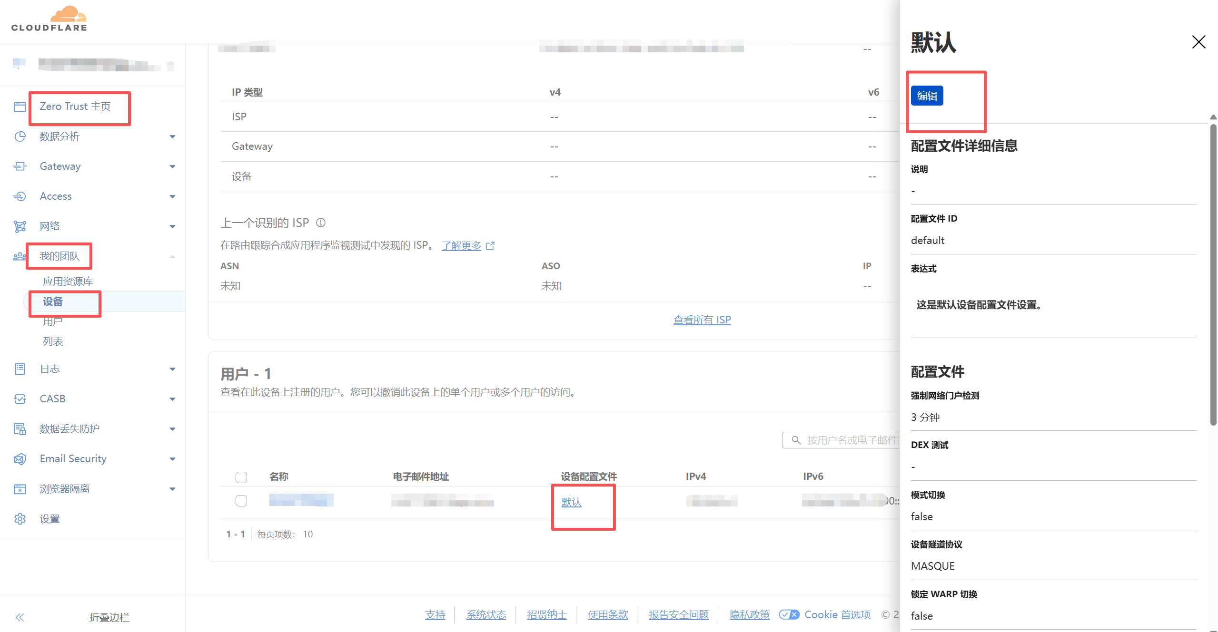Check the user row checkbox
This screenshot has height=632, width=1218.
241,501
